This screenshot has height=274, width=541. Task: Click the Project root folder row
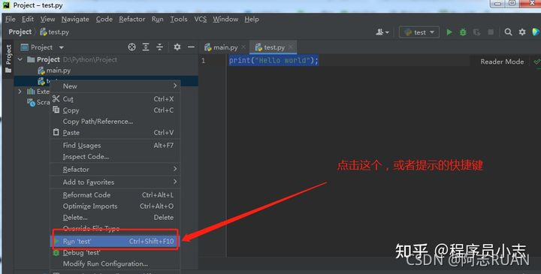coord(106,59)
